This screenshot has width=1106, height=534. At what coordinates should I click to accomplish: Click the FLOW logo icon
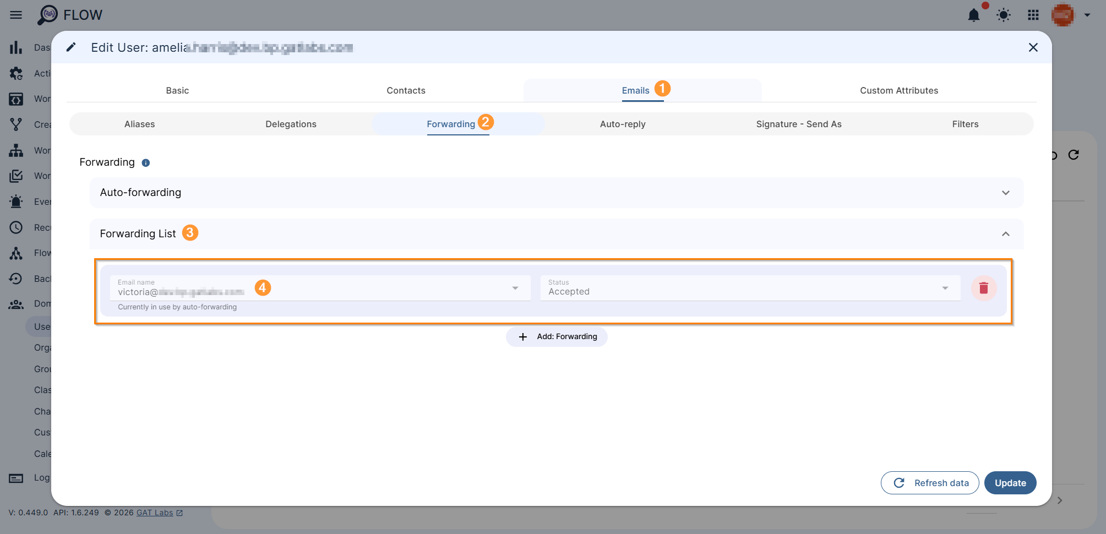[x=47, y=15]
